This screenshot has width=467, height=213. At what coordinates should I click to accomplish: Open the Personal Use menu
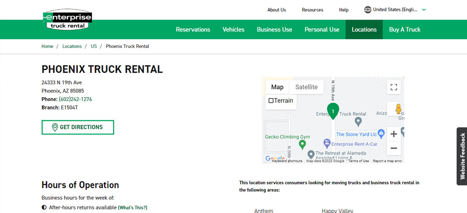pos(322,30)
